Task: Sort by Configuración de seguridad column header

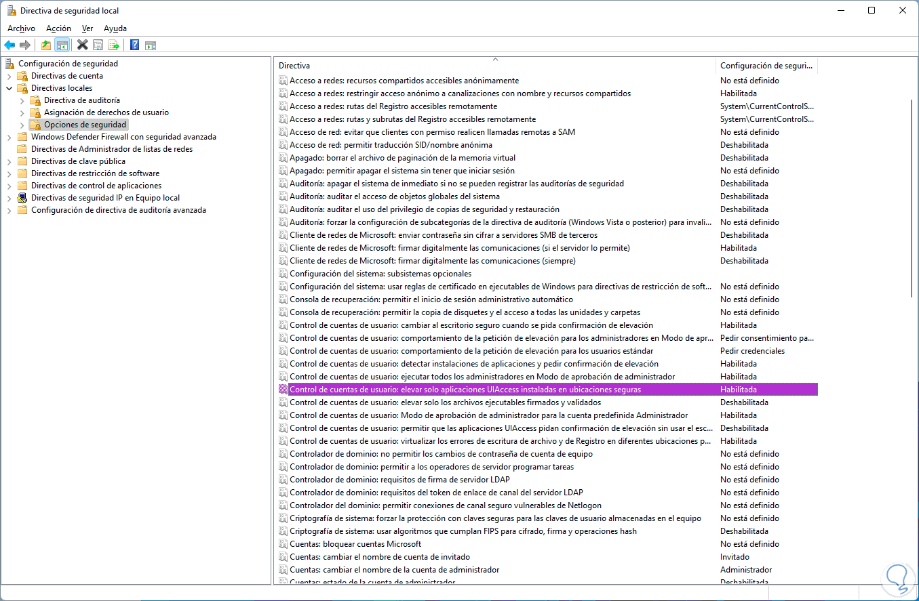Action: point(766,66)
